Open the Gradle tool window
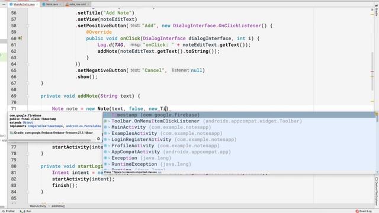The image size is (379, 213). [377, 11]
